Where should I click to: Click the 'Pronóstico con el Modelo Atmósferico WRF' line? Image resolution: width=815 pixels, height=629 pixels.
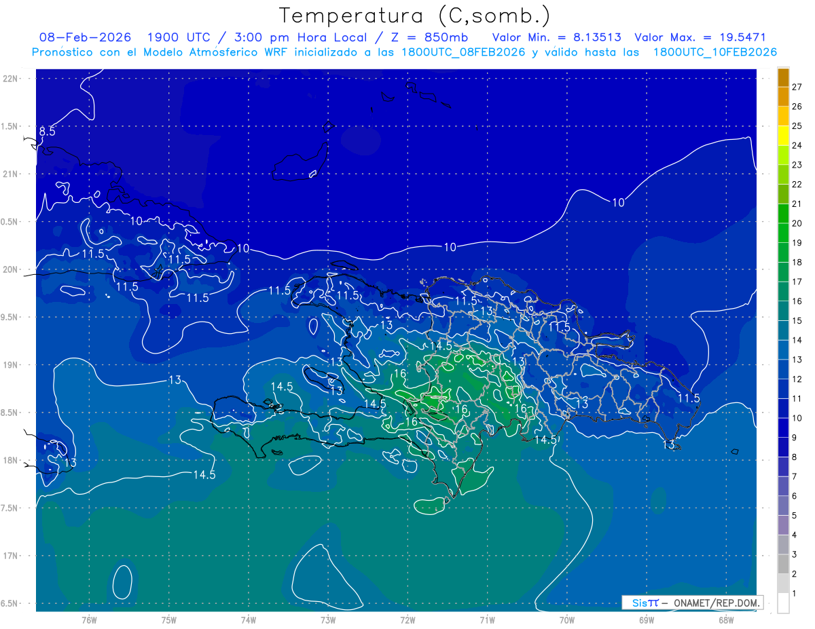405,52
